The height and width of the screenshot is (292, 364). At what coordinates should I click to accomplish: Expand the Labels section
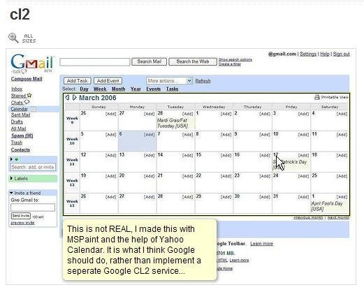click(x=11, y=178)
